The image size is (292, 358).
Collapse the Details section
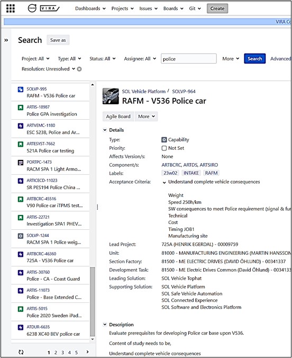click(x=105, y=130)
